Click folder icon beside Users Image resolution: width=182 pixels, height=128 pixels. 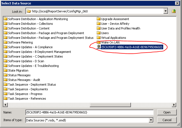99,33
